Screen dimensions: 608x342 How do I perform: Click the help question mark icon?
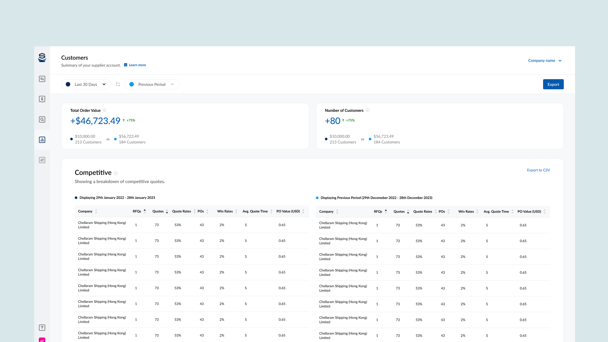[42, 328]
